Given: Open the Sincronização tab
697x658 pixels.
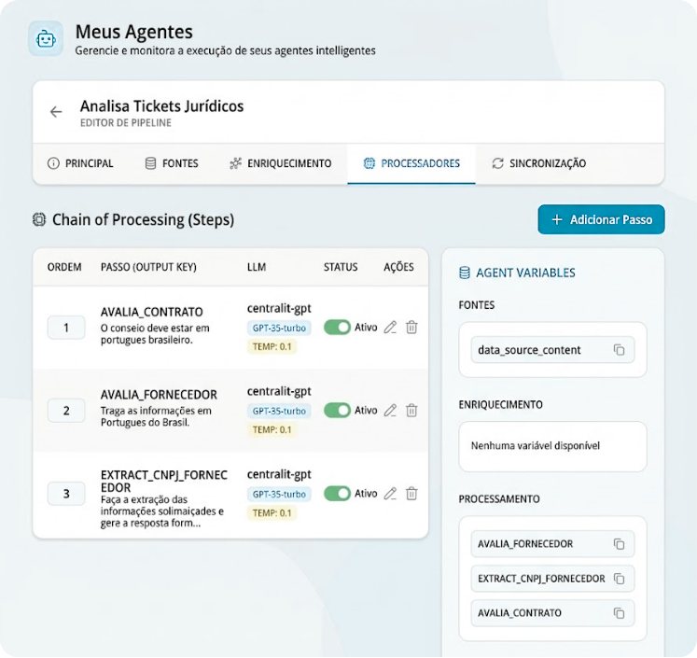Looking at the screenshot, I should [539, 163].
